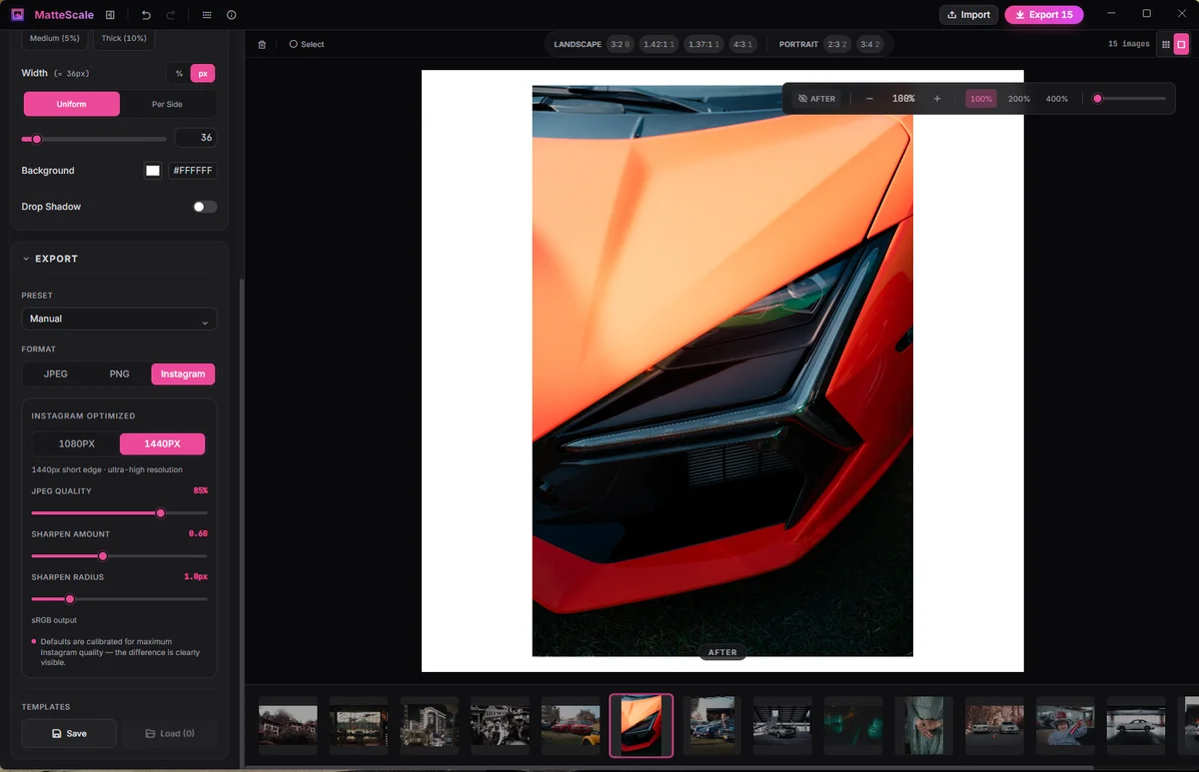Select the black-and-white crowd thumbnail

(x=500, y=725)
